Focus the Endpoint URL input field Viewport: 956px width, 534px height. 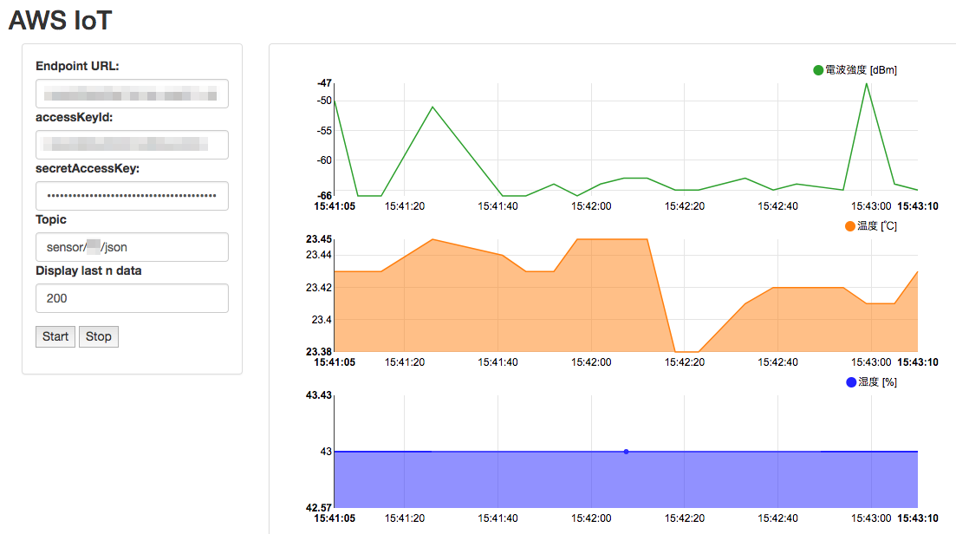pos(132,94)
